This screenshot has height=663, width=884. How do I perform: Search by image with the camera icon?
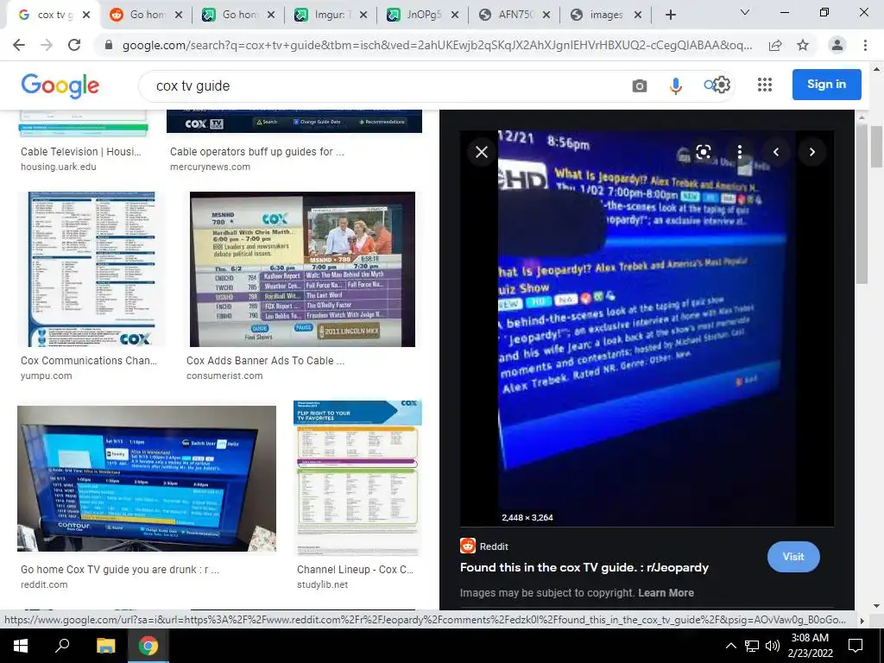coord(640,85)
